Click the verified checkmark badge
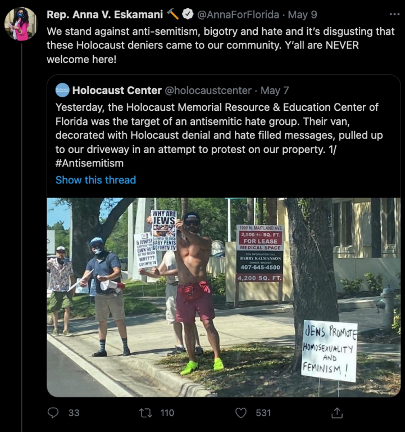The width and height of the screenshot is (405, 432). coord(188,14)
